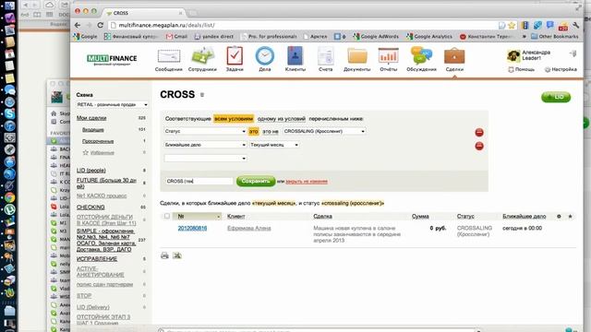Open the Google AdWords bookmark

[x=376, y=37]
